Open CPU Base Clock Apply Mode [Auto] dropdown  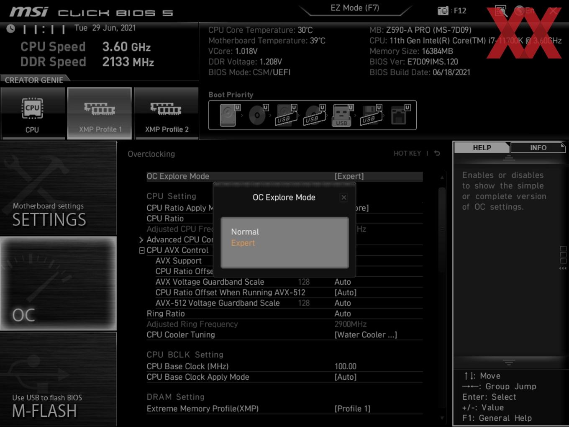click(x=346, y=377)
